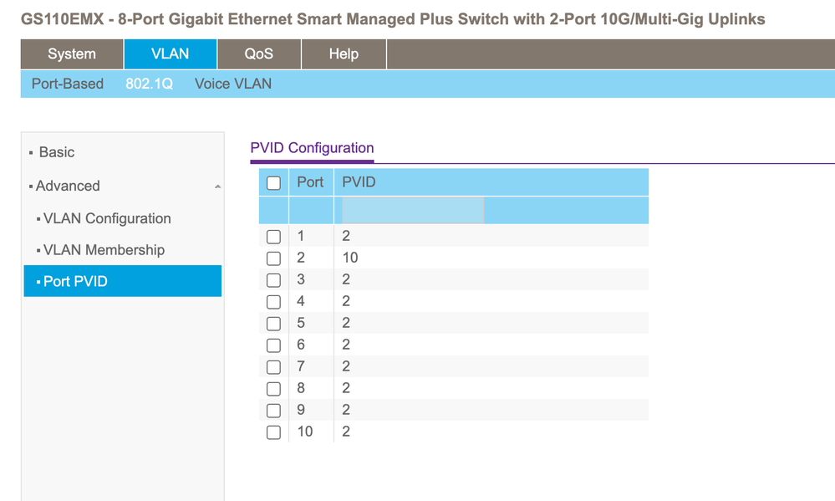The width and height of the screenshot is (835, 501).
Task: Open the System tab
Action: pyautogui.click(x=72, y=54)
